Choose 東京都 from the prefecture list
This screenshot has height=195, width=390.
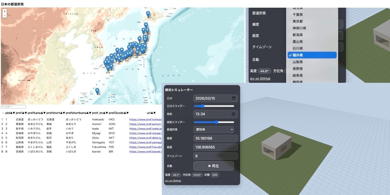coord(298,21)
